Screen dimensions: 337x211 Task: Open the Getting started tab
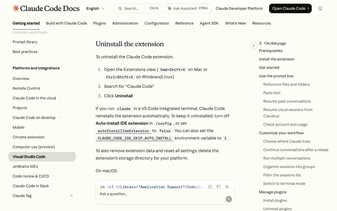point(26,23)
